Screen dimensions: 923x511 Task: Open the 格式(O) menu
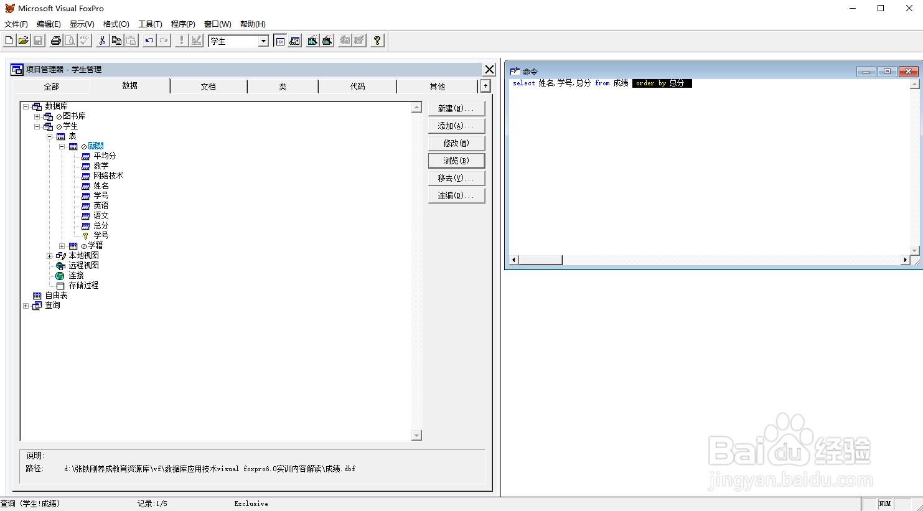tap(116, 24)
